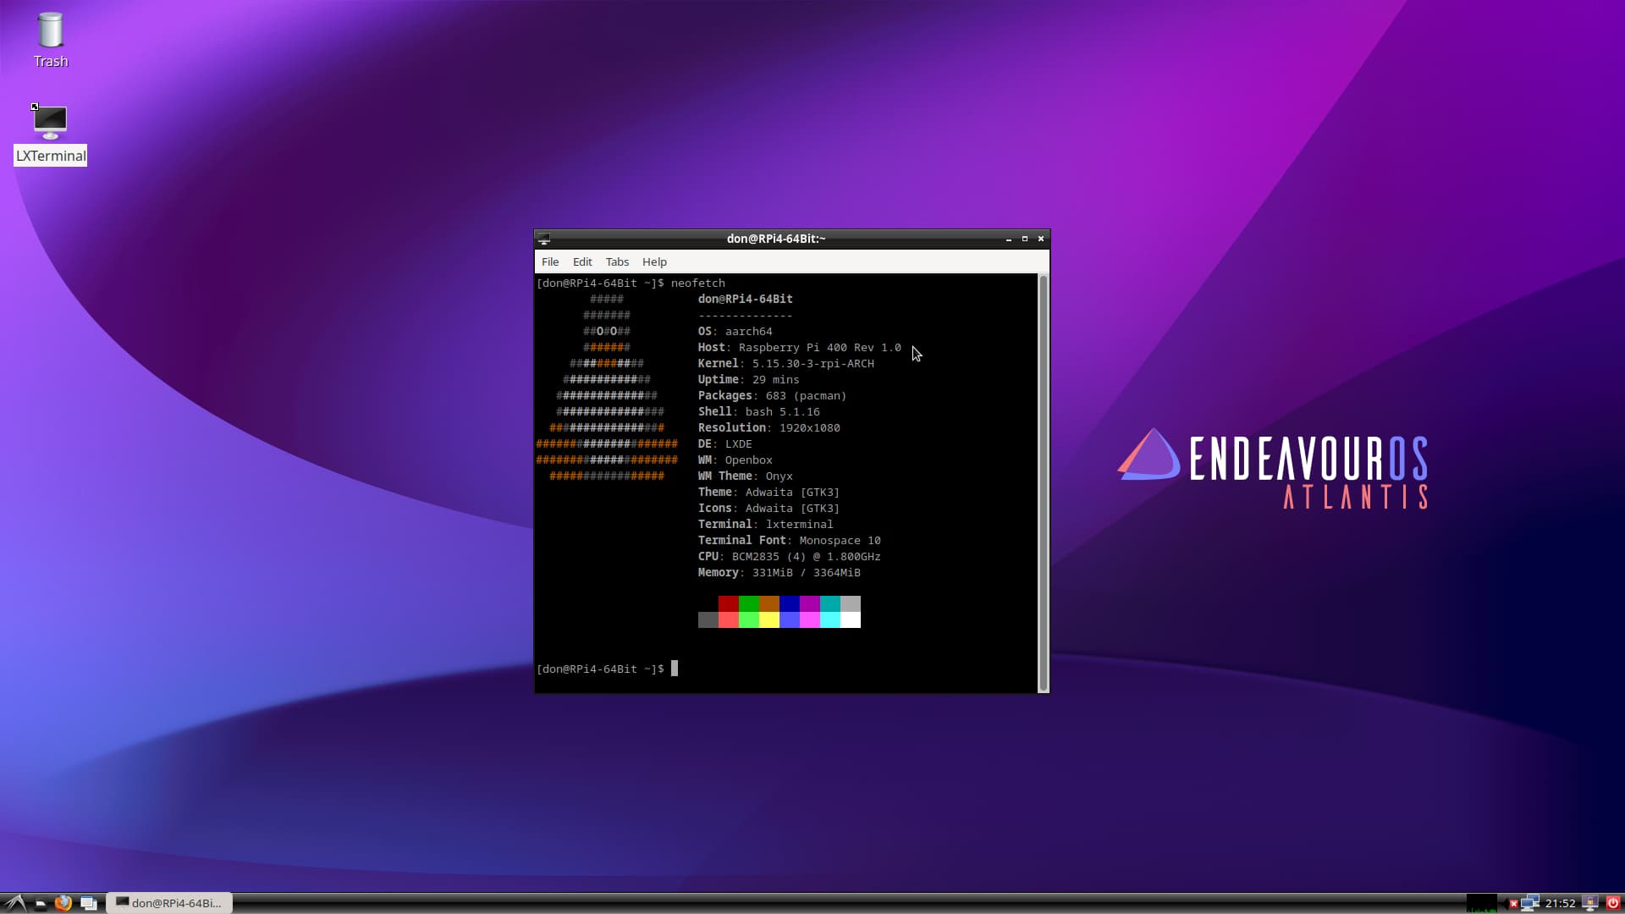Select the LXTerminal desktop shortcut
Screen dimensions: 1625x914
(51, 133)
